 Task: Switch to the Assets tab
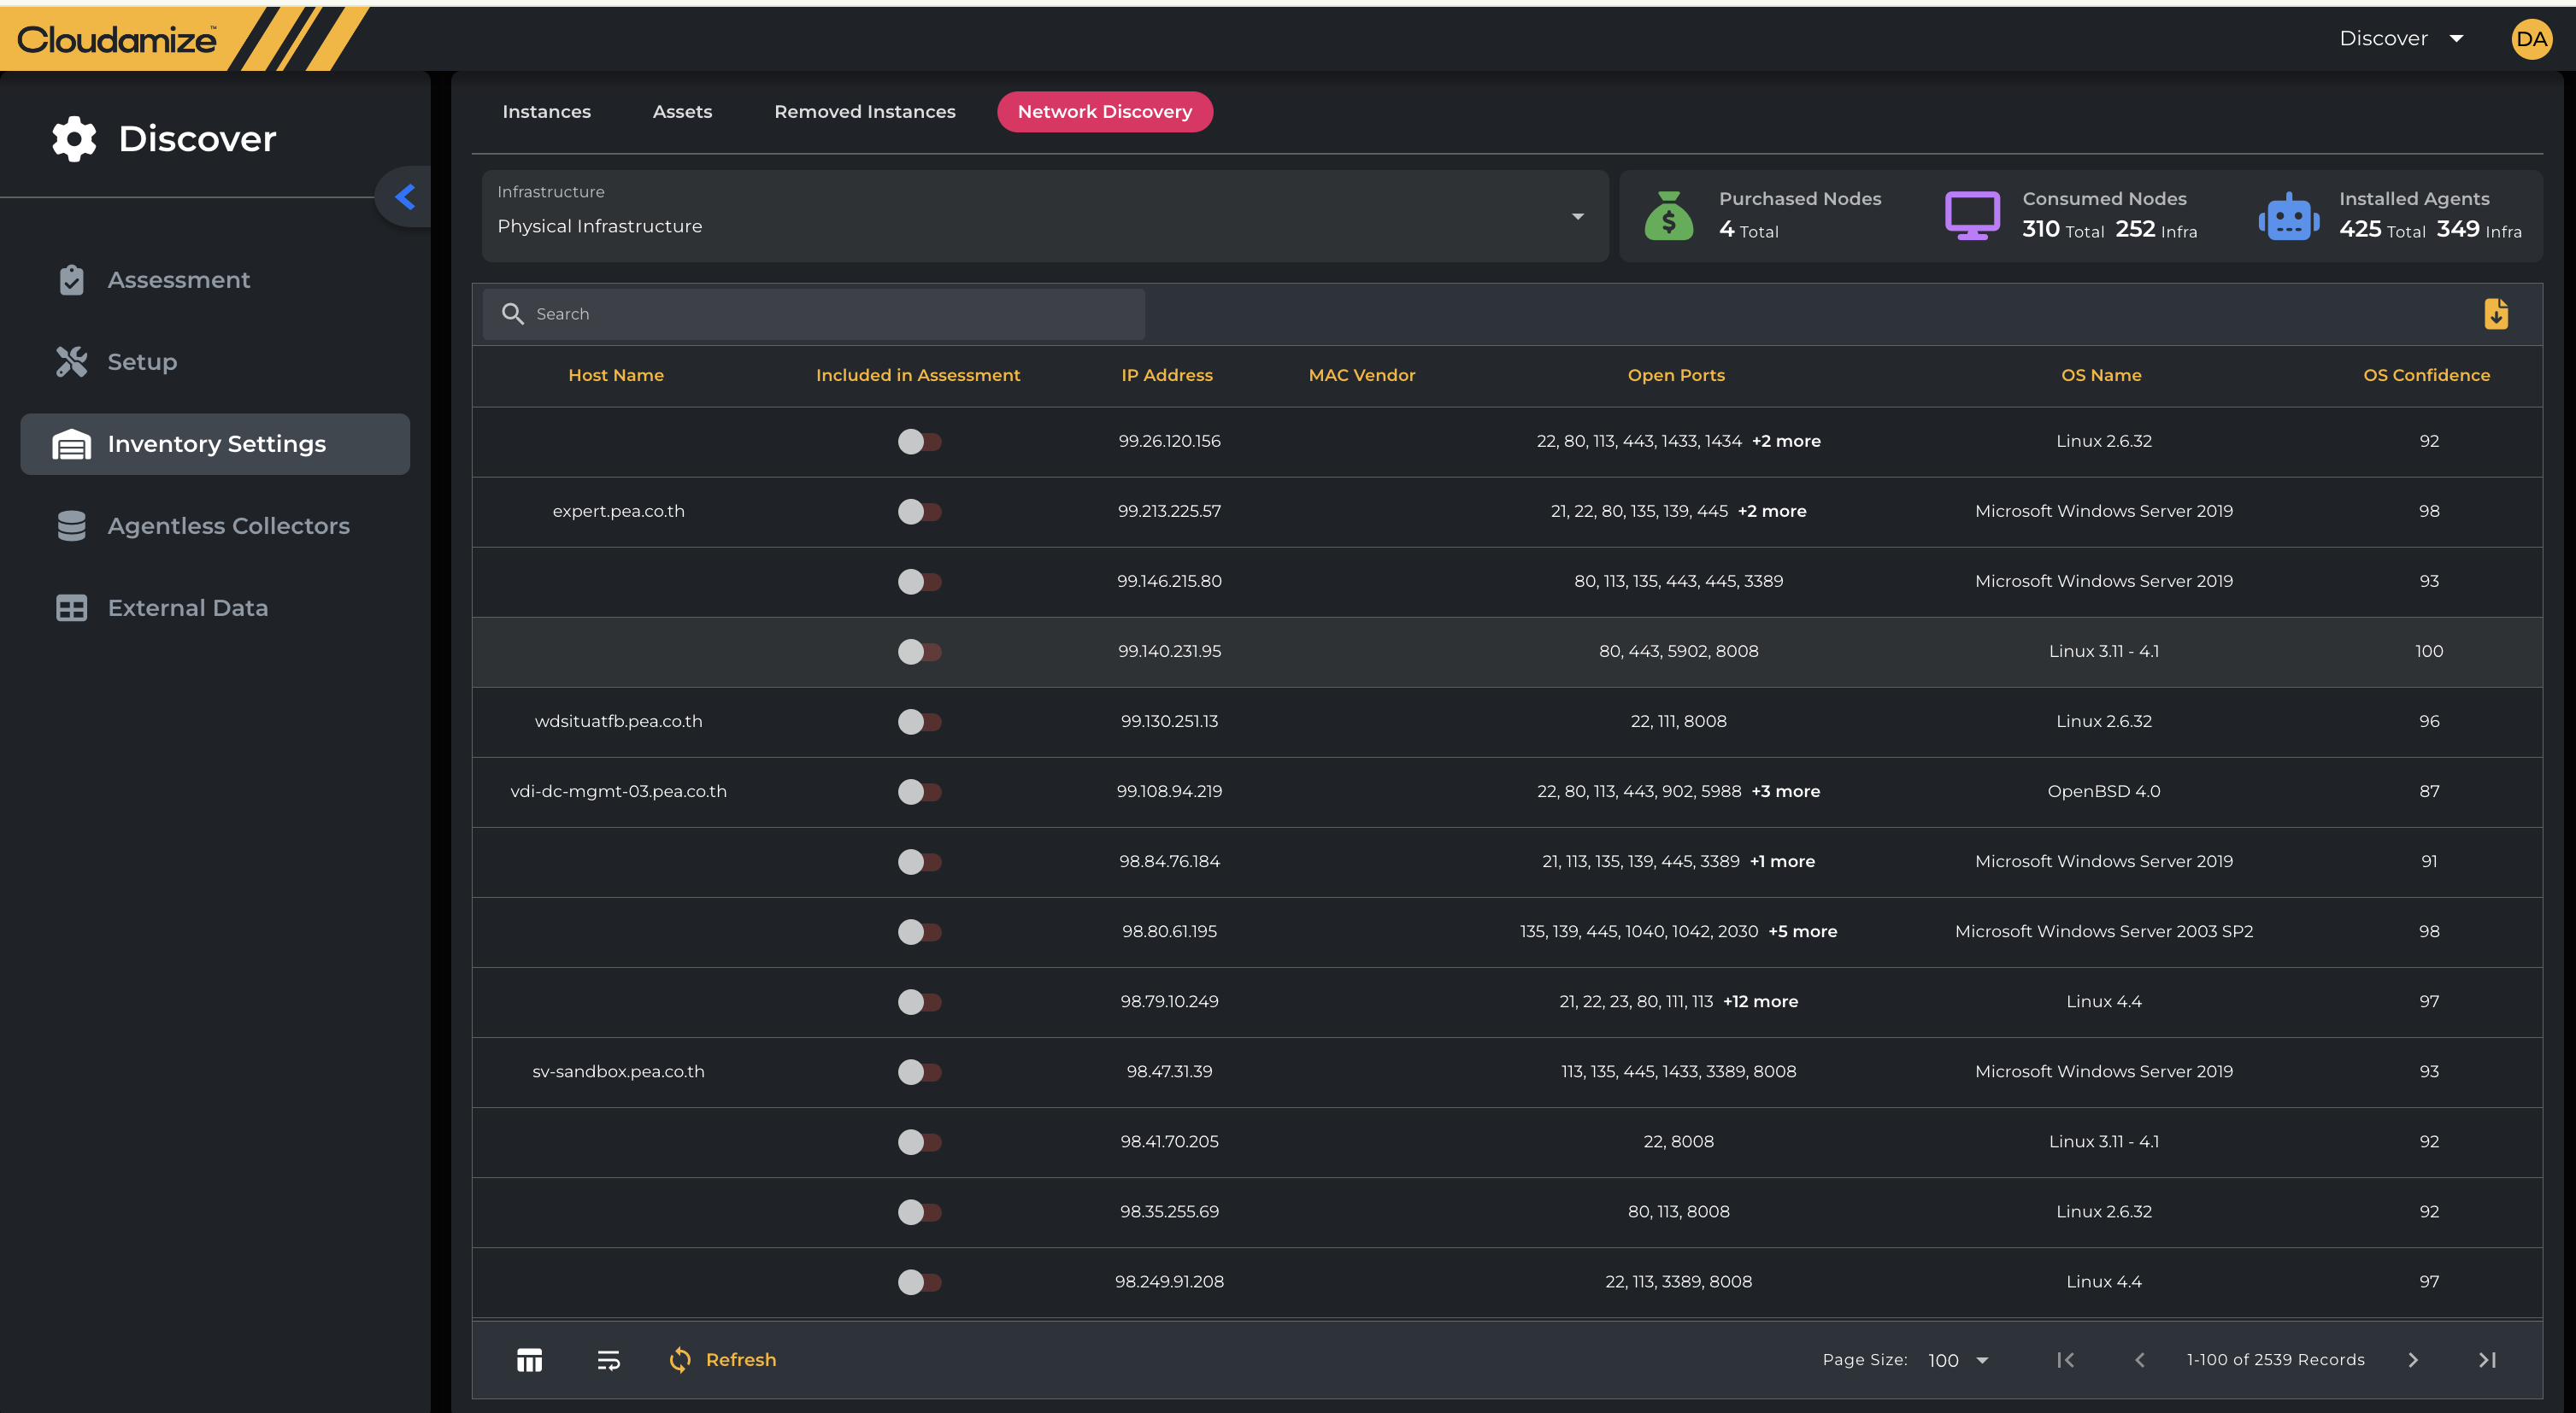click(x=682, y=112)
